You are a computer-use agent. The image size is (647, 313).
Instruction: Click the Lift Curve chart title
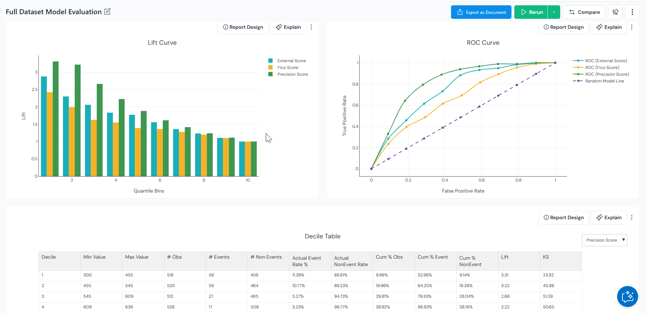(162, 43)
